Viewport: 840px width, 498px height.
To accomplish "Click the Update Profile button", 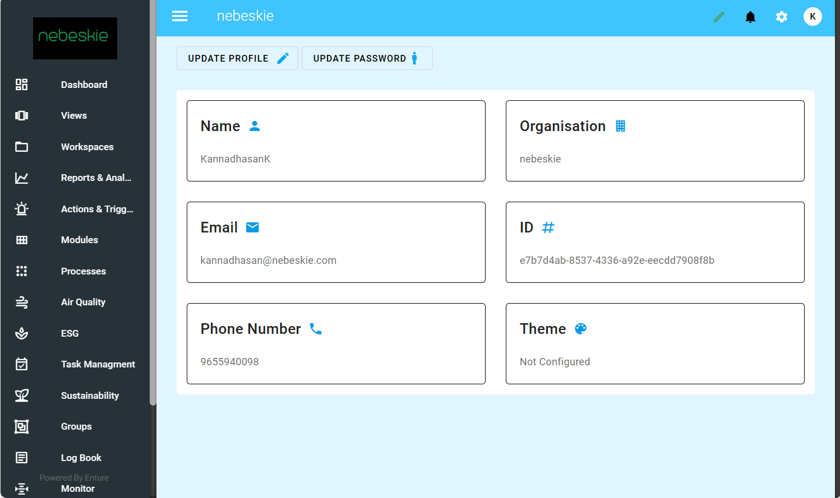I will [x=237, y=58].
